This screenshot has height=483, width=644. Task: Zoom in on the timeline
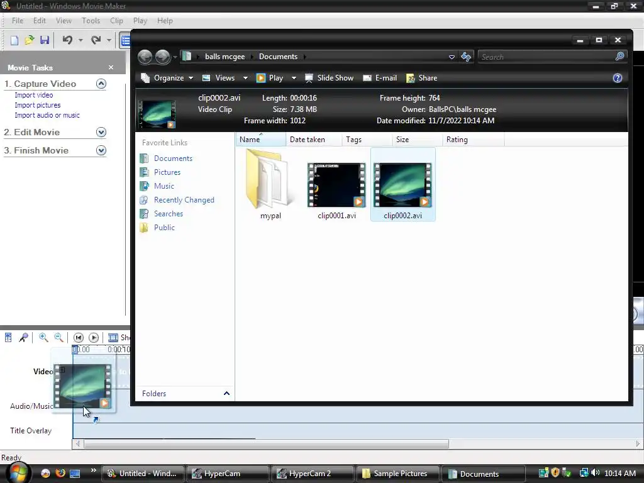(x=43, y=338)
